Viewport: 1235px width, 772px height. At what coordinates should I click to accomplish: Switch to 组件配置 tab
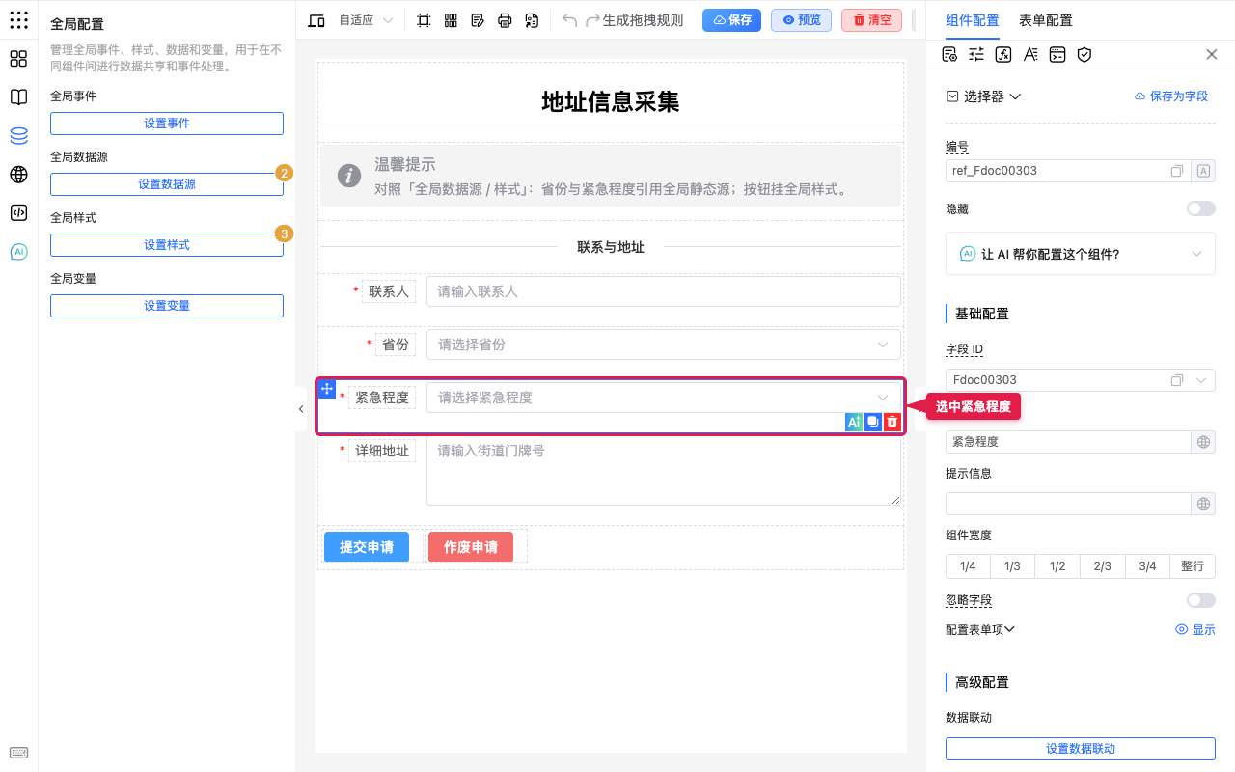(973, 20)
